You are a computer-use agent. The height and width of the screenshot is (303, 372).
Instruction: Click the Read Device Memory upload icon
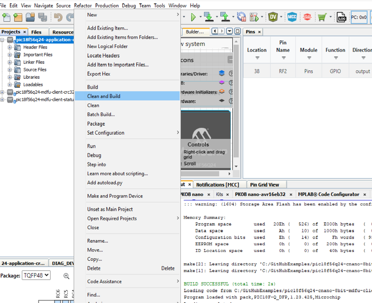pyautogui.click(x=225, y=17)
